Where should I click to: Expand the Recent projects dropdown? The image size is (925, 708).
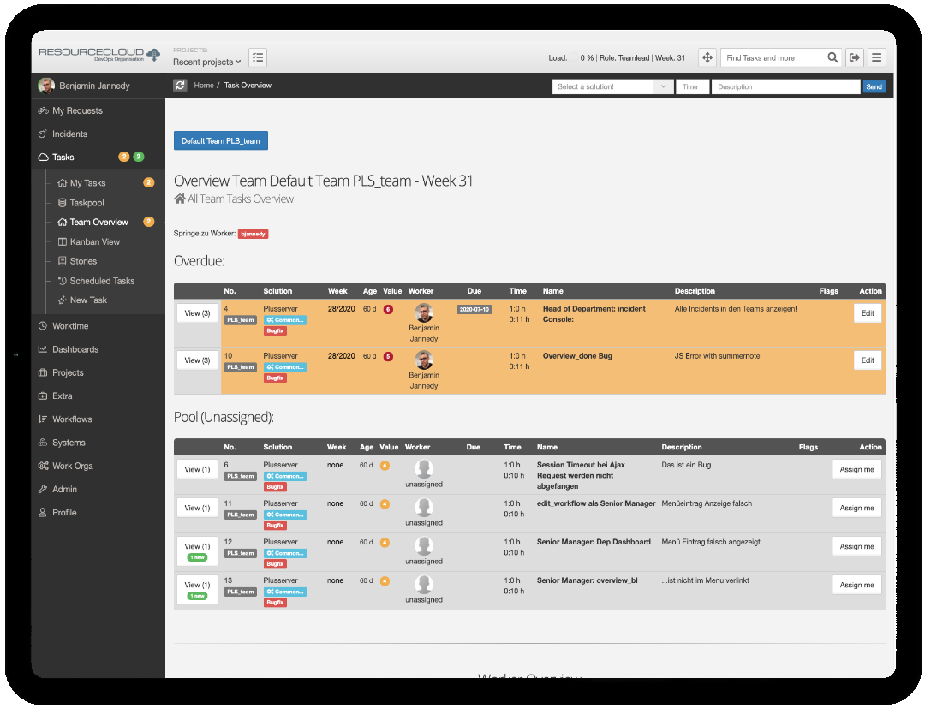point(206,62)
